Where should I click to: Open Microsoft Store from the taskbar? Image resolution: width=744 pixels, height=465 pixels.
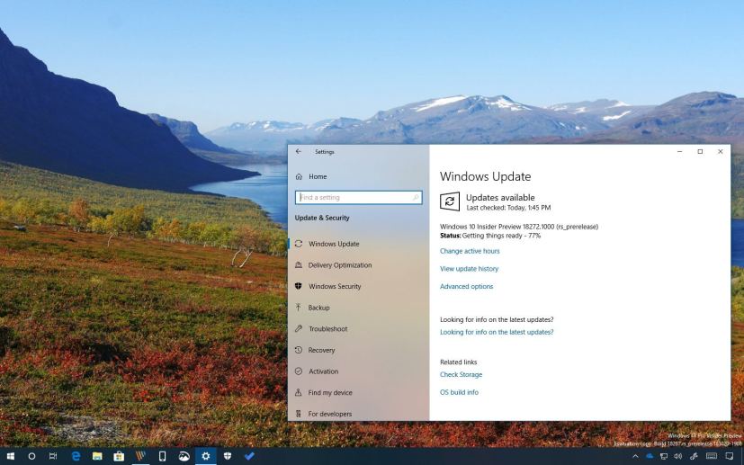point(119,457)
